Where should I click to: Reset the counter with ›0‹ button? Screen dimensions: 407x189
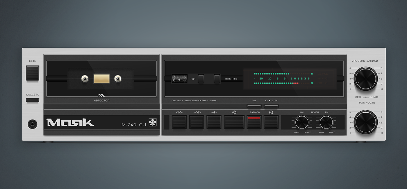pyautogui.click(x=201, y=79)
